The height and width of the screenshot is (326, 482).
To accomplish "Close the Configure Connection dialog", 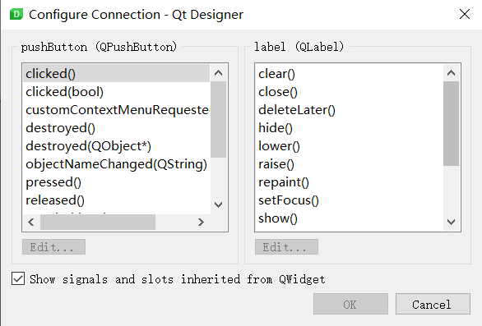I will pyautogui.click(x=465, y=14).
